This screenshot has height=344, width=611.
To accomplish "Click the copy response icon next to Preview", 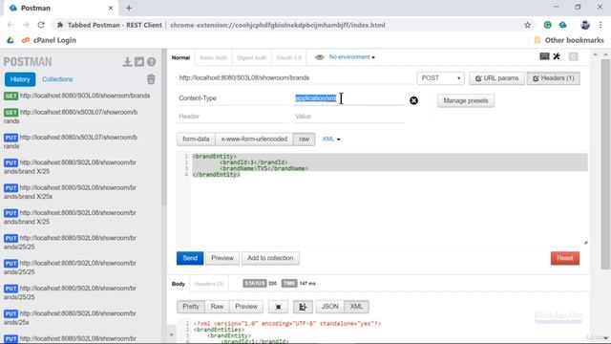I will point(278,307).
